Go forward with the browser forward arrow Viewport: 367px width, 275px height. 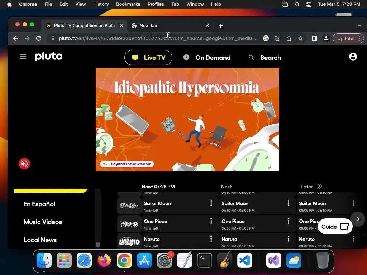click(x=27, y=38)
